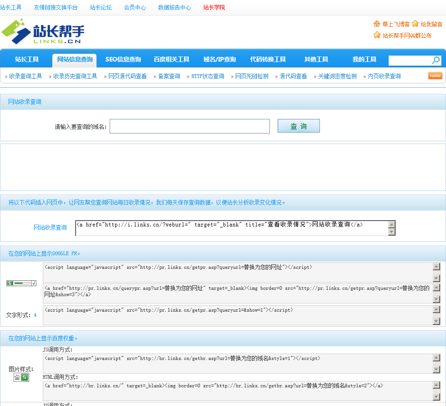
Task: Open 备案查询 link
Action: click(169, 76)
